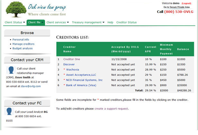Expand Treasury management dropdown arrow
This screenshot has width=198, height=135.
pyautogui.click(x=104, y=23)
